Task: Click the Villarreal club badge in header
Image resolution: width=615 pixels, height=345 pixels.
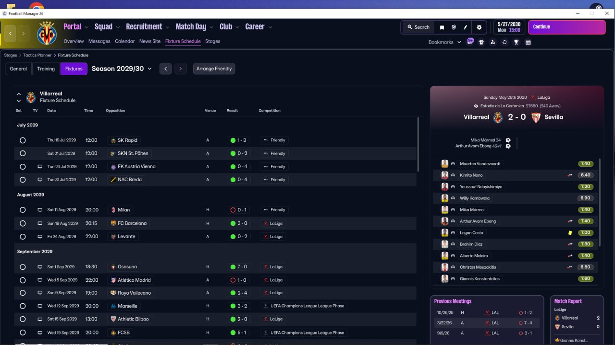Action: click(x=47, y=33)
